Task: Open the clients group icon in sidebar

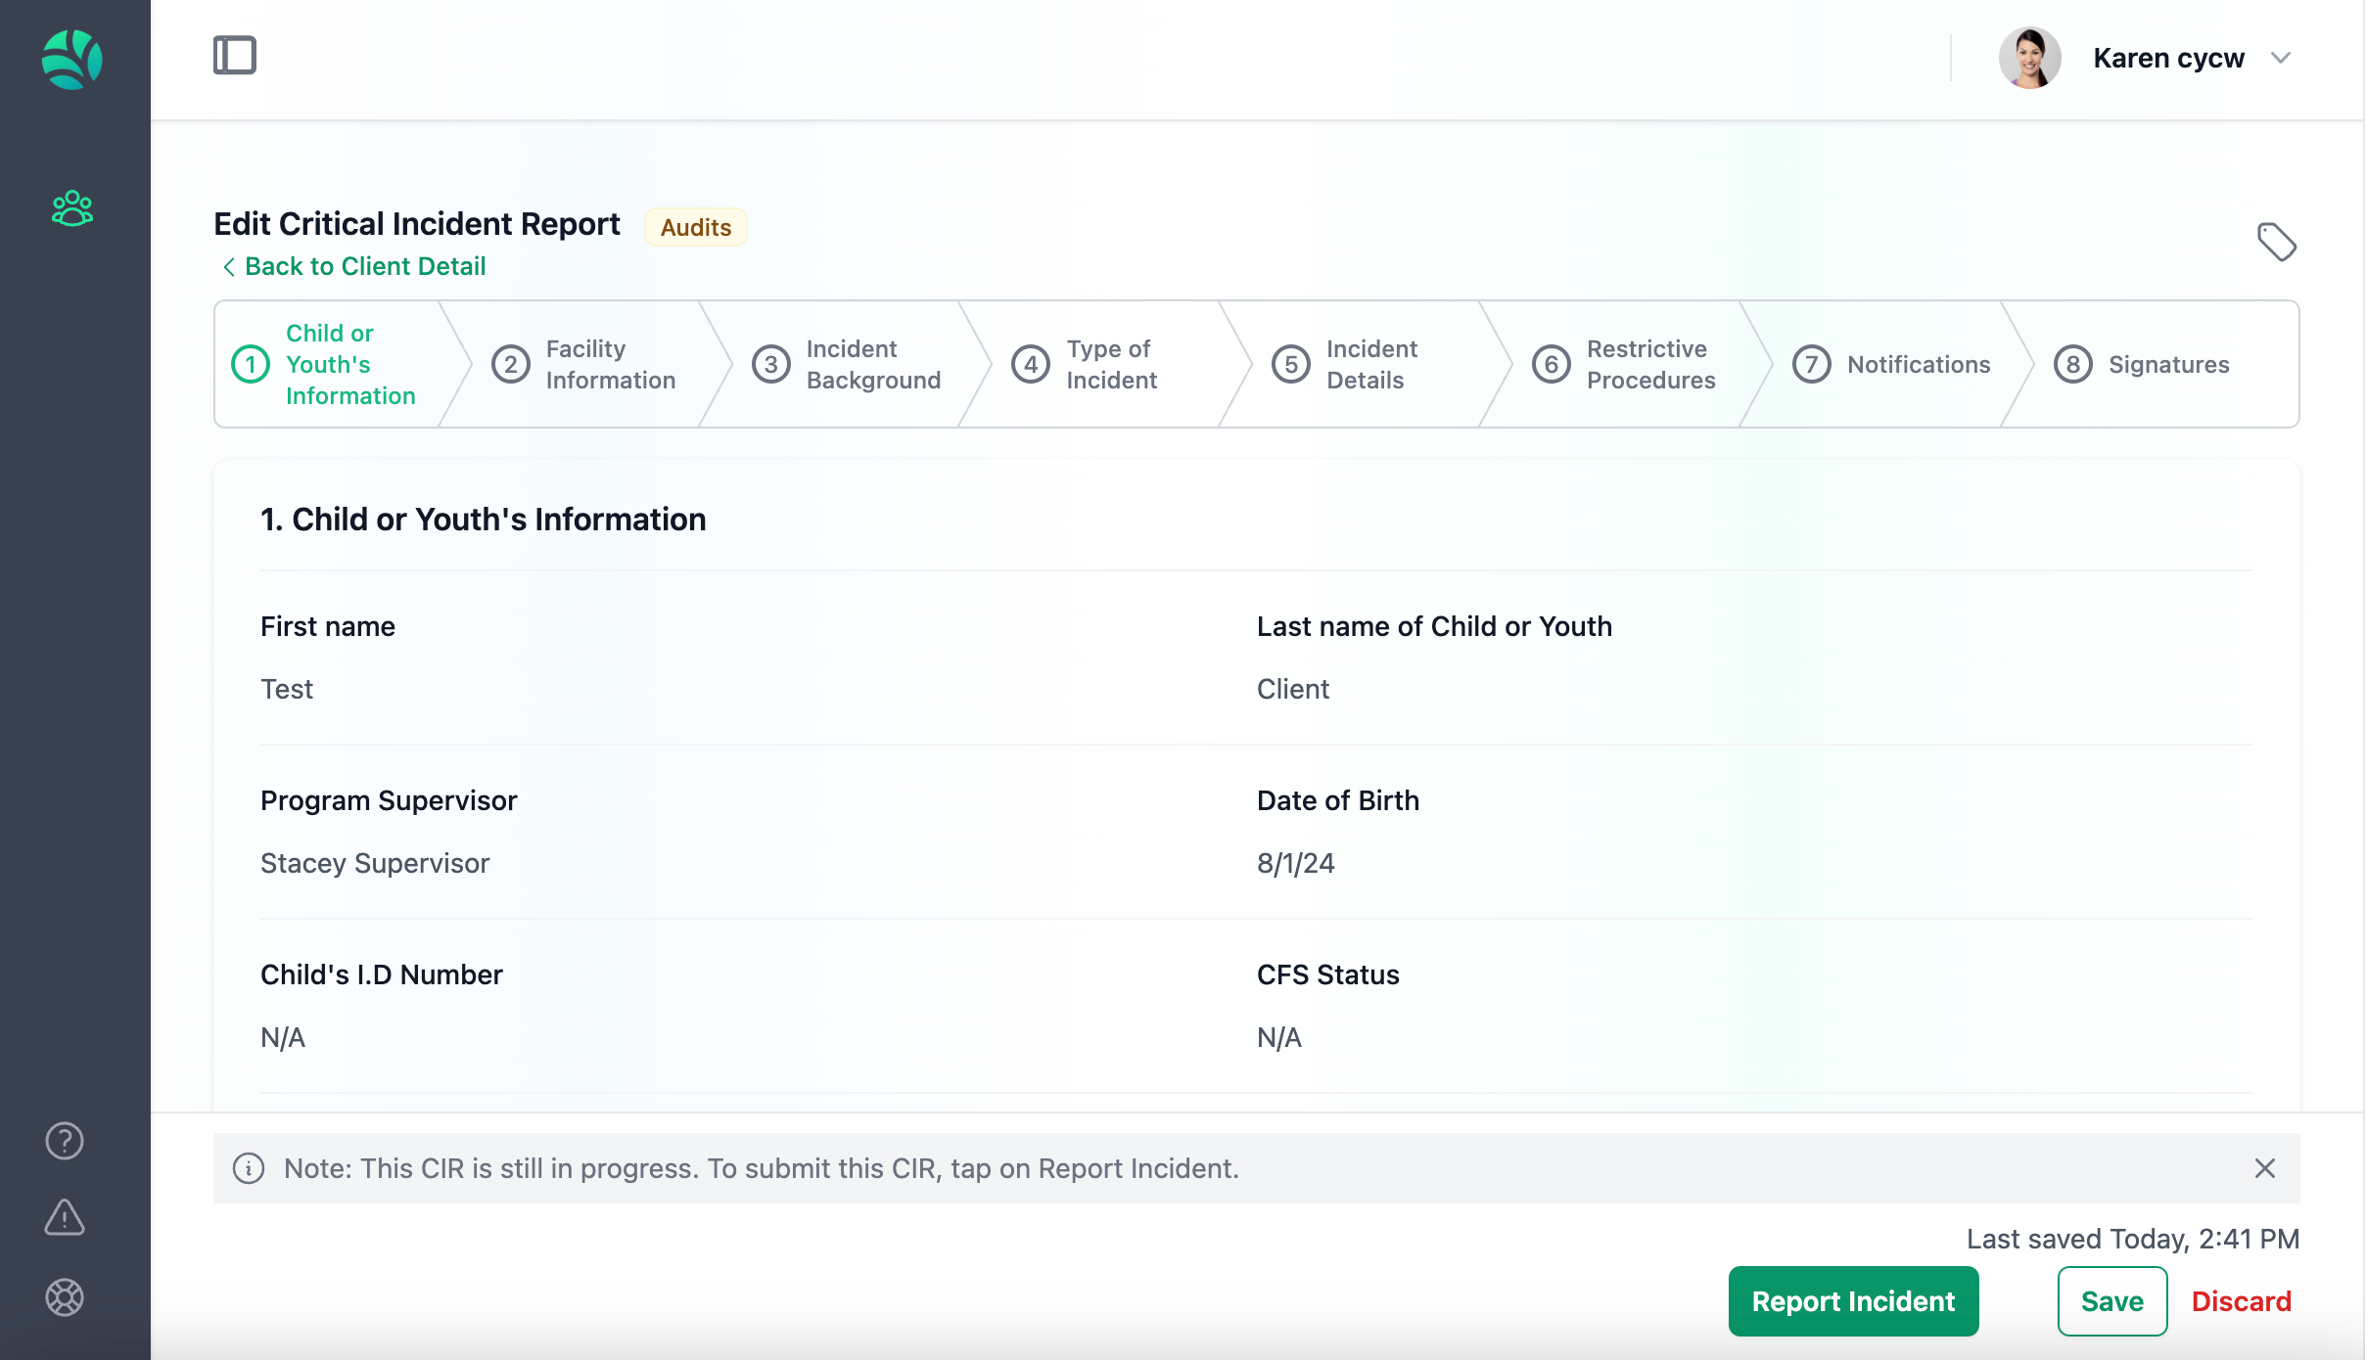Action: (72, 208)
